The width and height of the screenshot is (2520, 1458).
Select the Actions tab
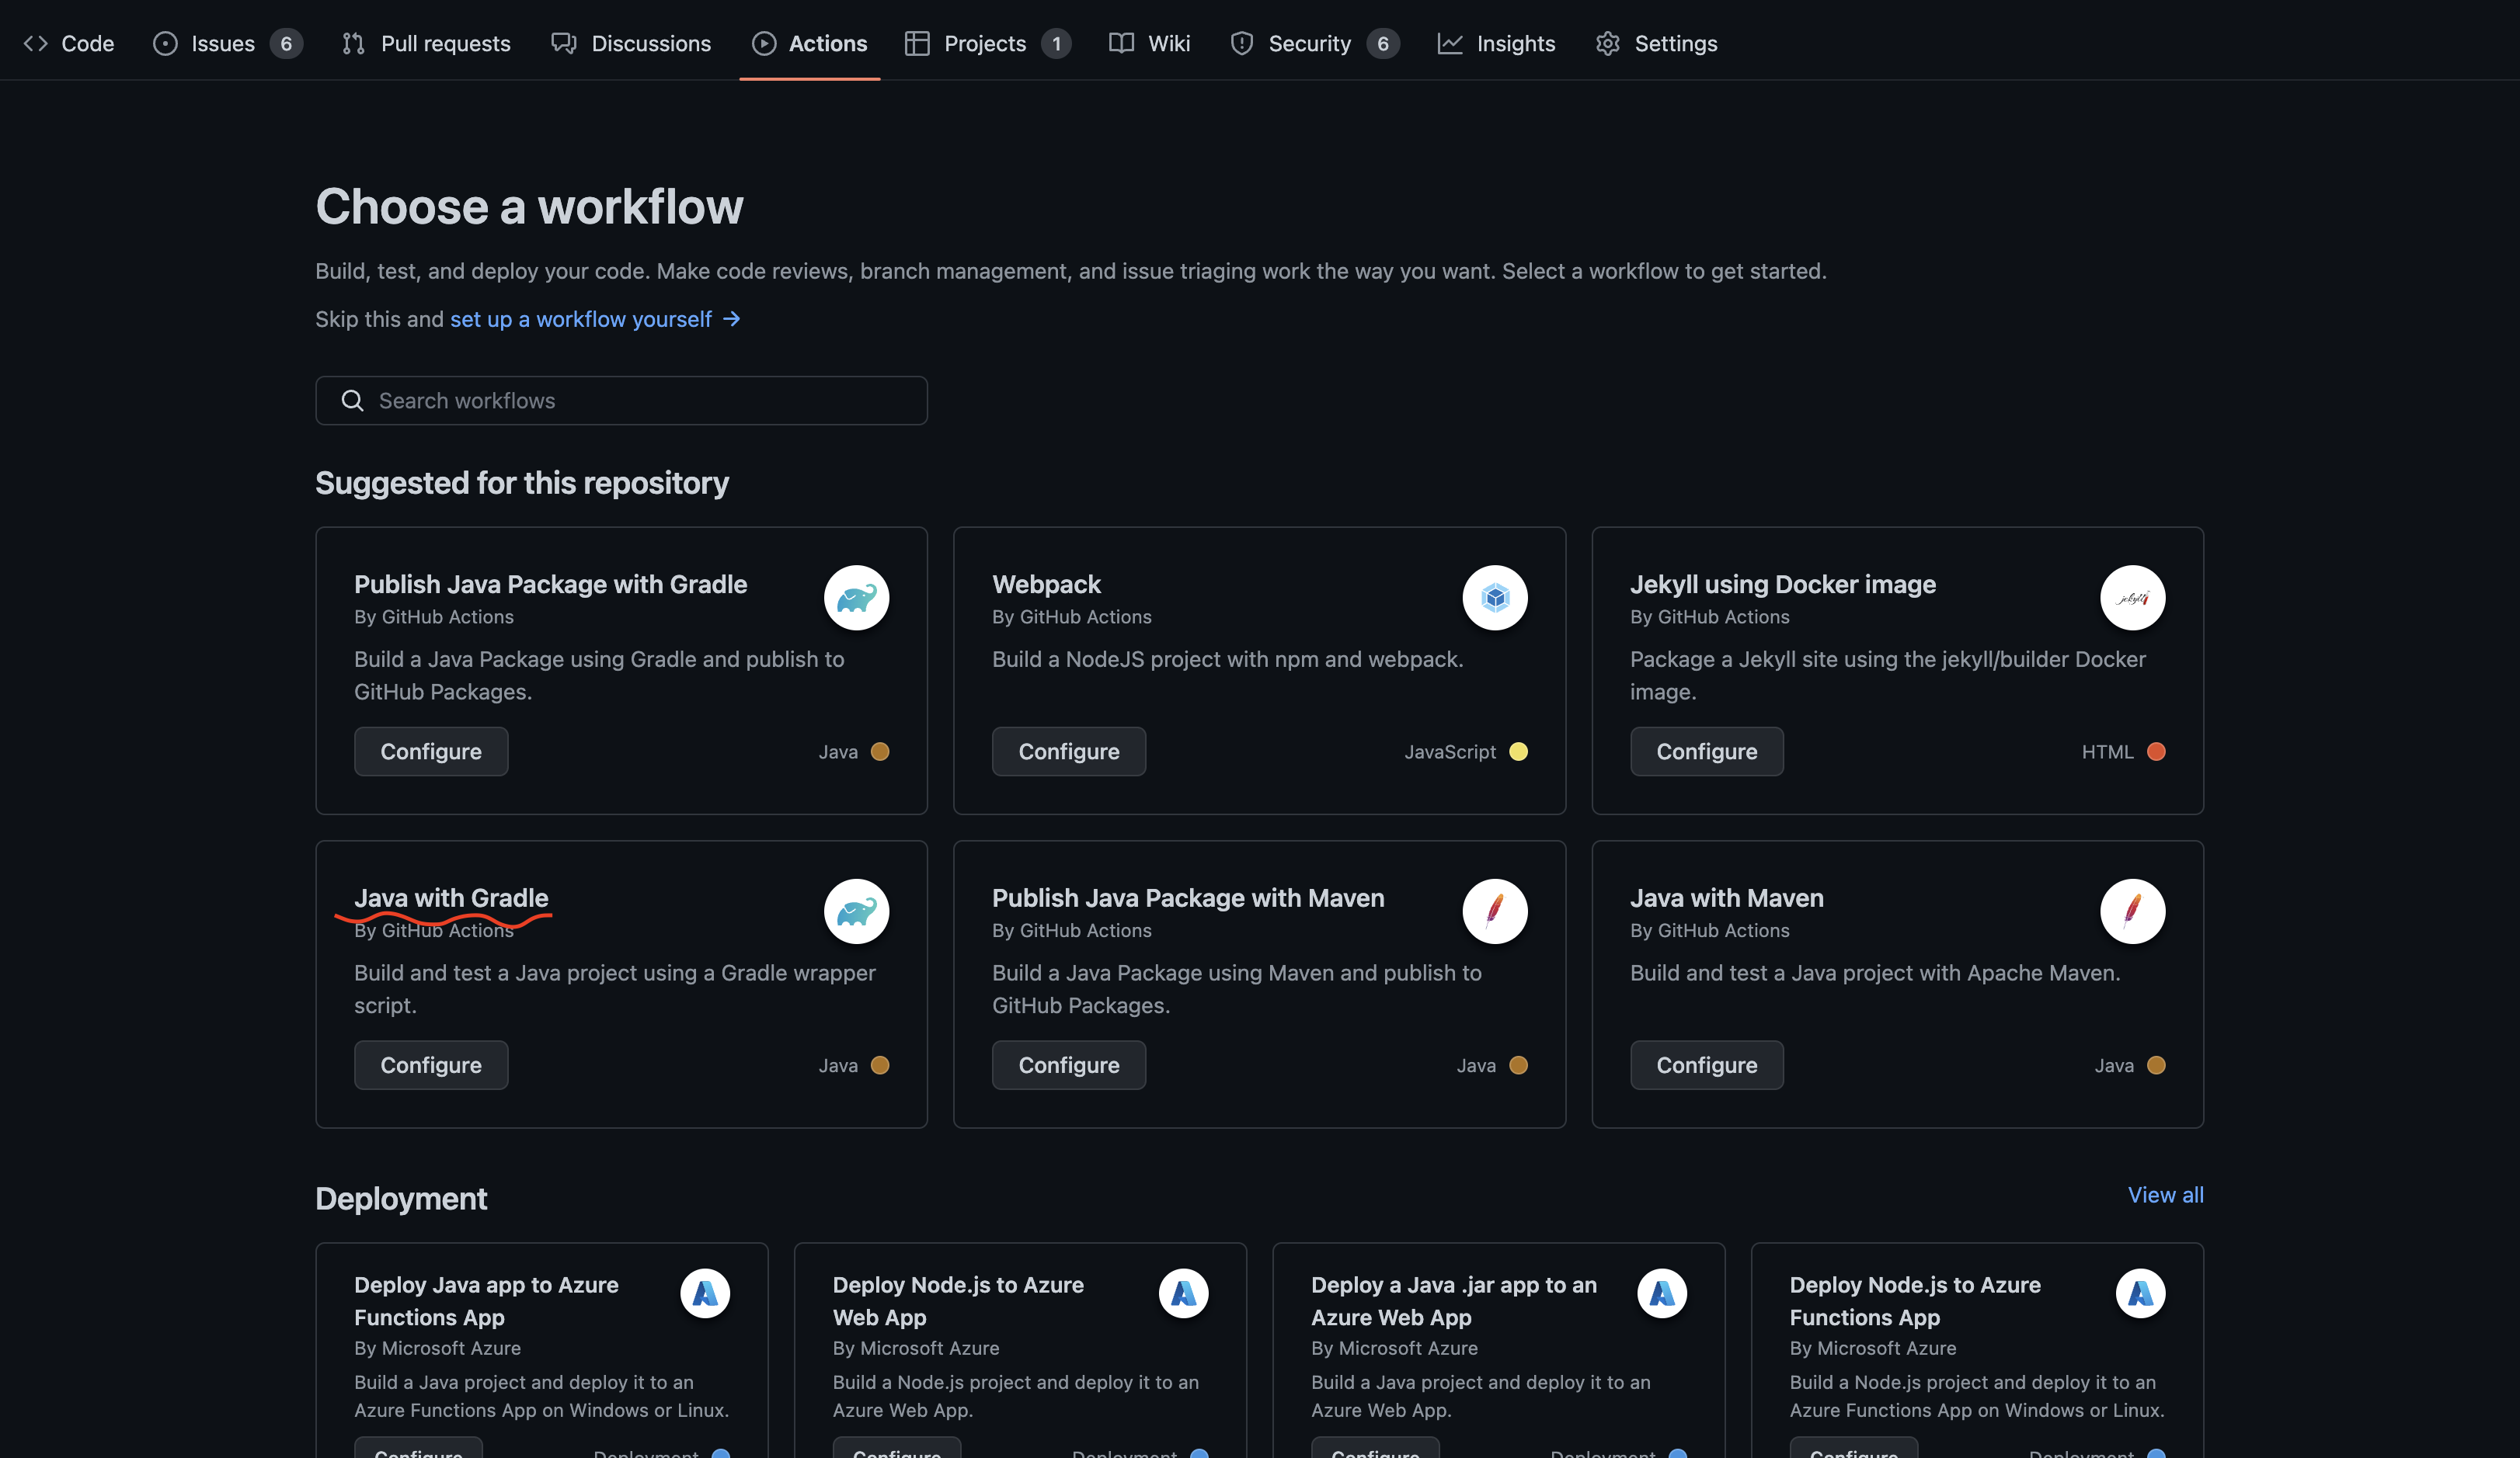(809, 43)
